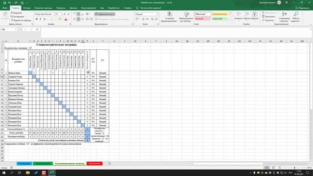Click Удалить cells button
This screenshot has height=176, width=313.
click(x=247, y=16)
